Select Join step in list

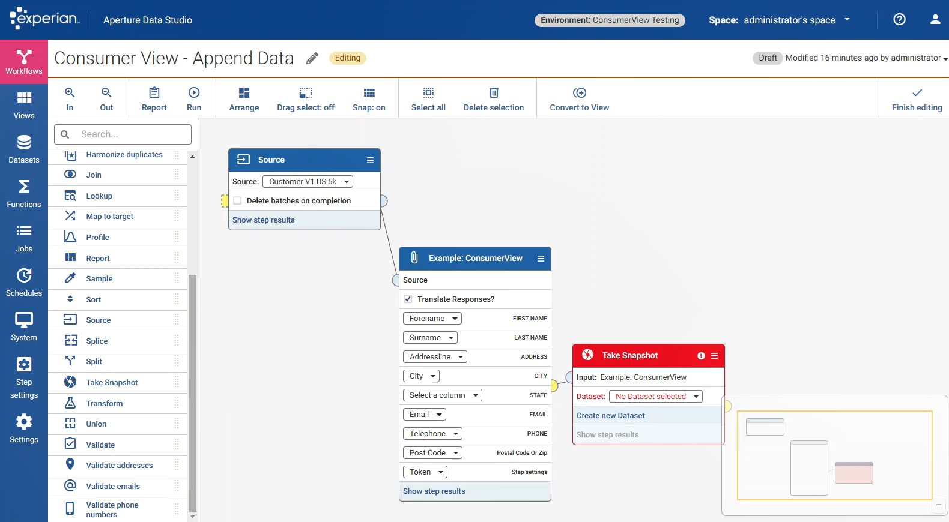tap(118, 175)
